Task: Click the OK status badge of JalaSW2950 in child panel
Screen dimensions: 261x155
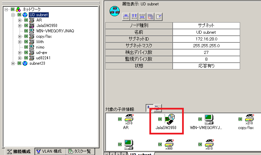Action: click(x=160, y=119)
